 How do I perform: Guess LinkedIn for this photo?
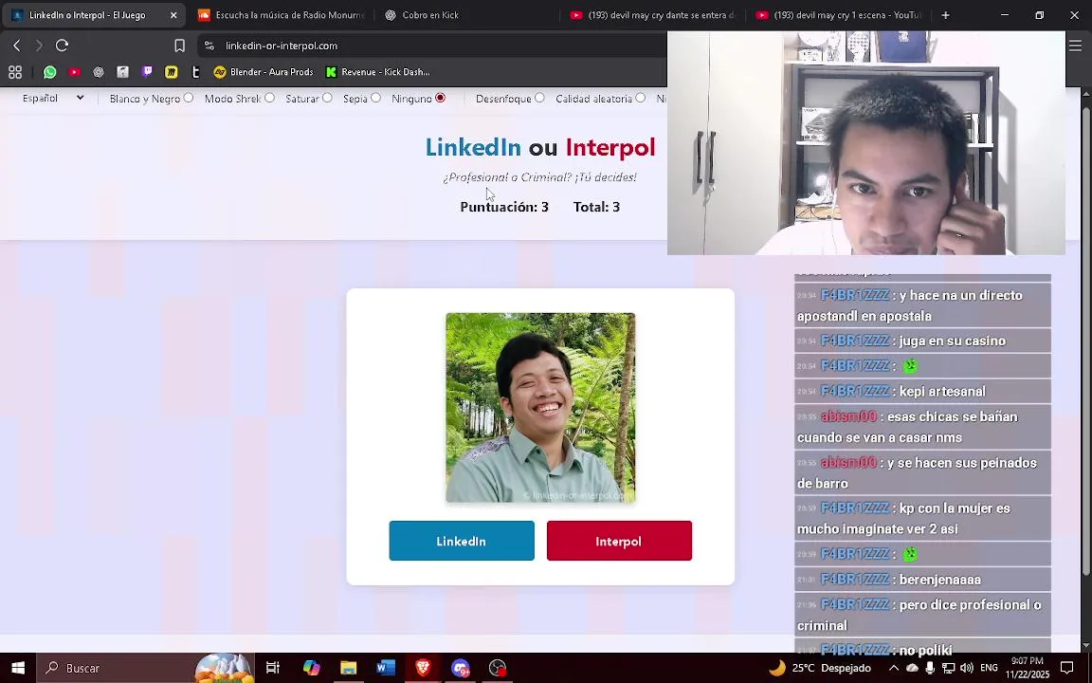(x=462, y=541)
